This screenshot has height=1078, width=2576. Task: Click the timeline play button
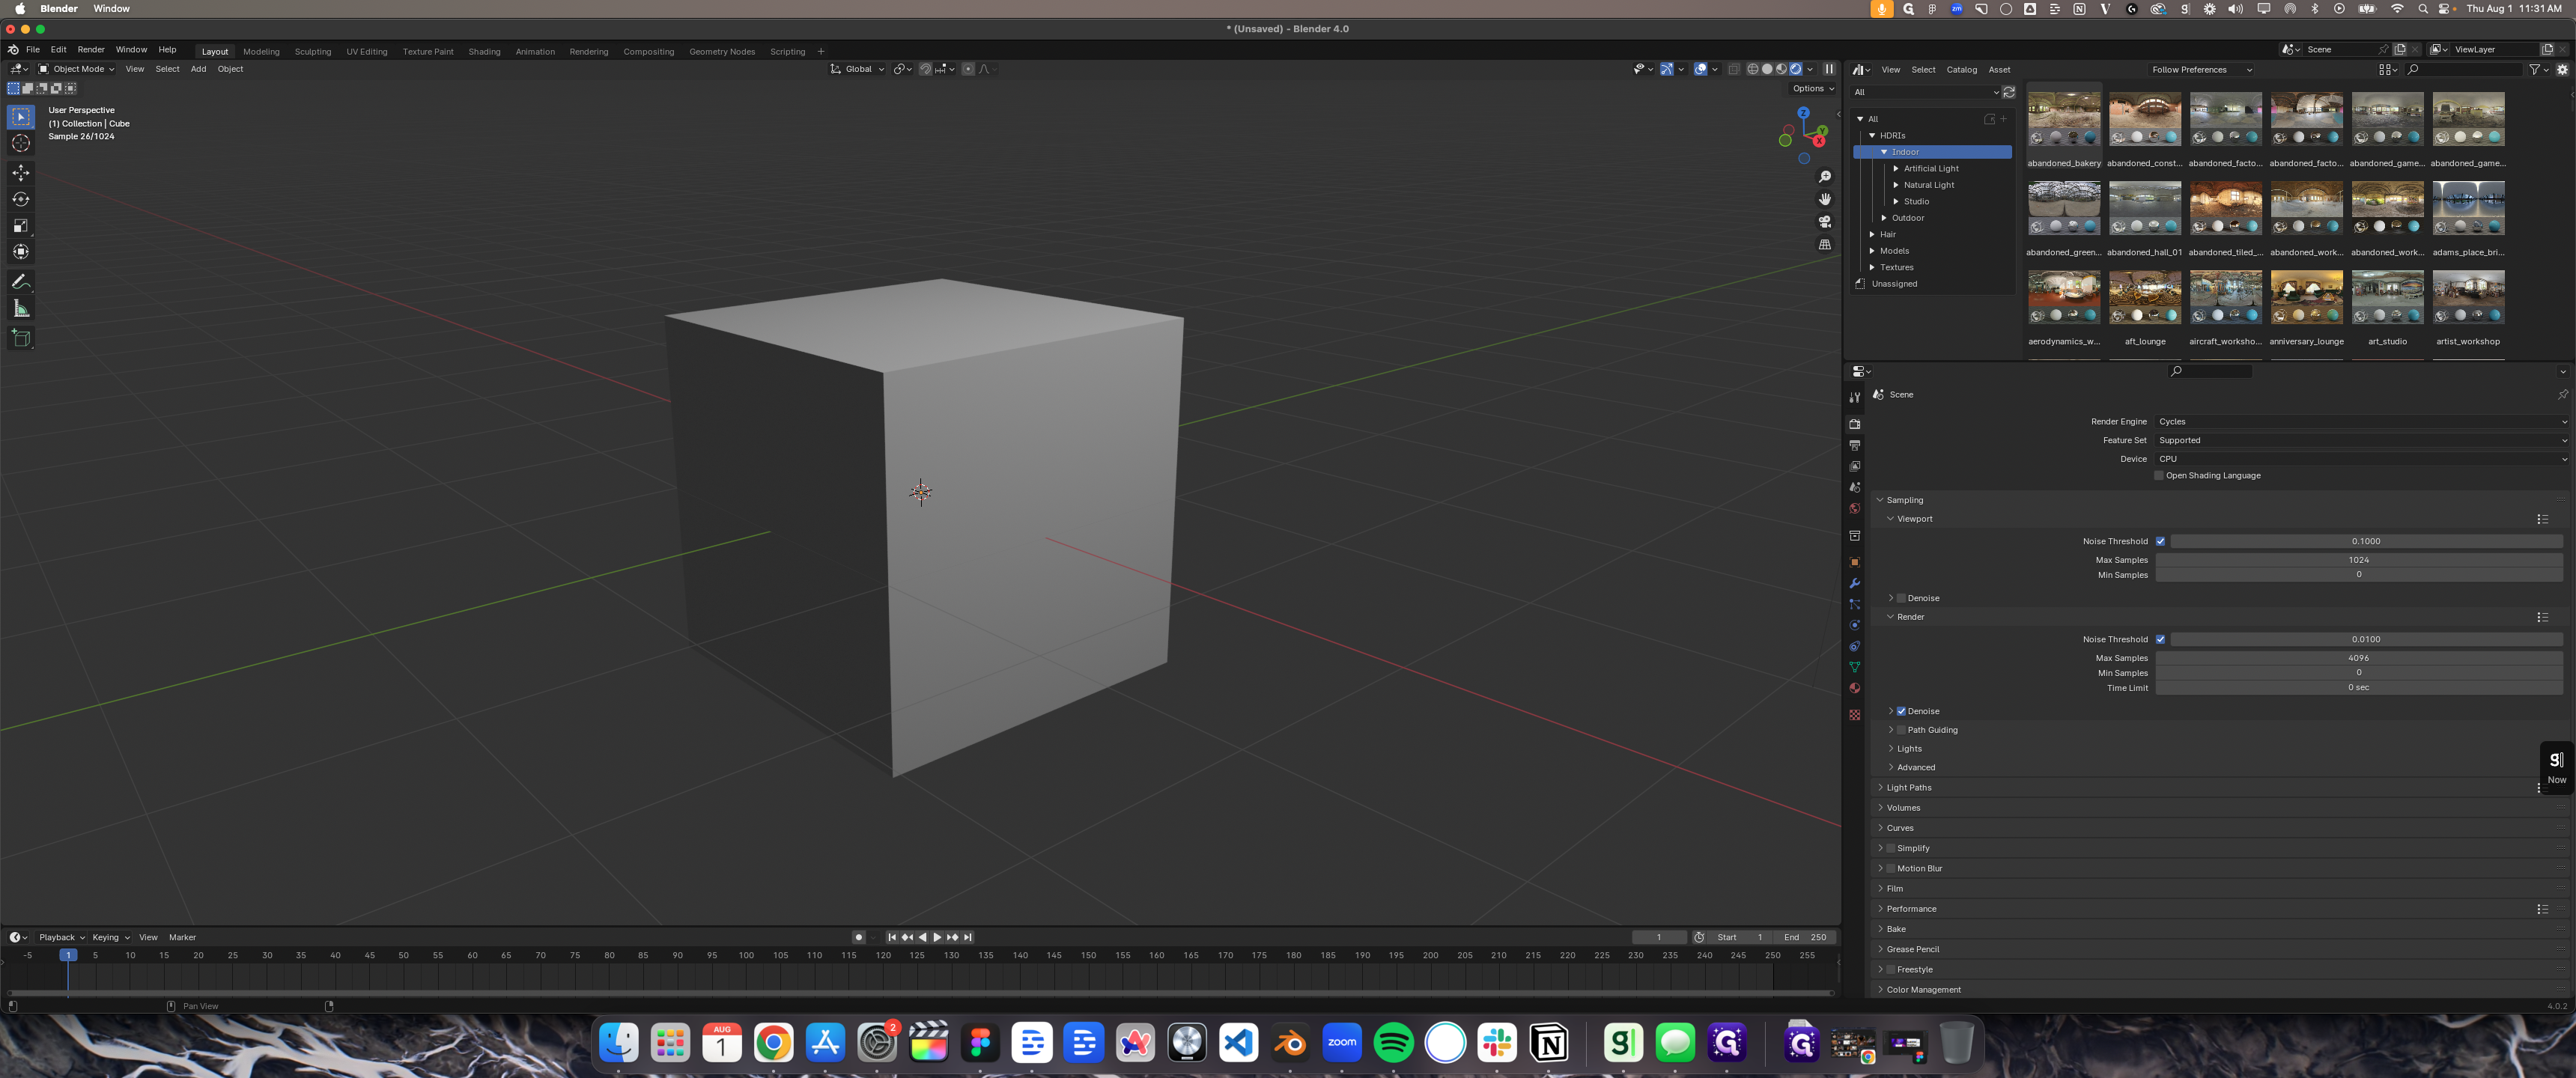point(937,938)
